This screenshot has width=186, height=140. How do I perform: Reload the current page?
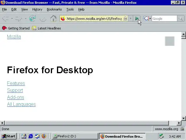click(x=33, y=18)
